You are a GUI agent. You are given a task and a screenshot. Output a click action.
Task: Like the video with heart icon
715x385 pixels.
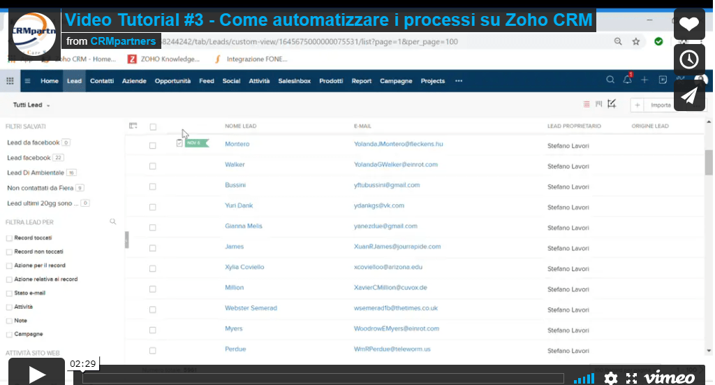(x=689, y=24)
